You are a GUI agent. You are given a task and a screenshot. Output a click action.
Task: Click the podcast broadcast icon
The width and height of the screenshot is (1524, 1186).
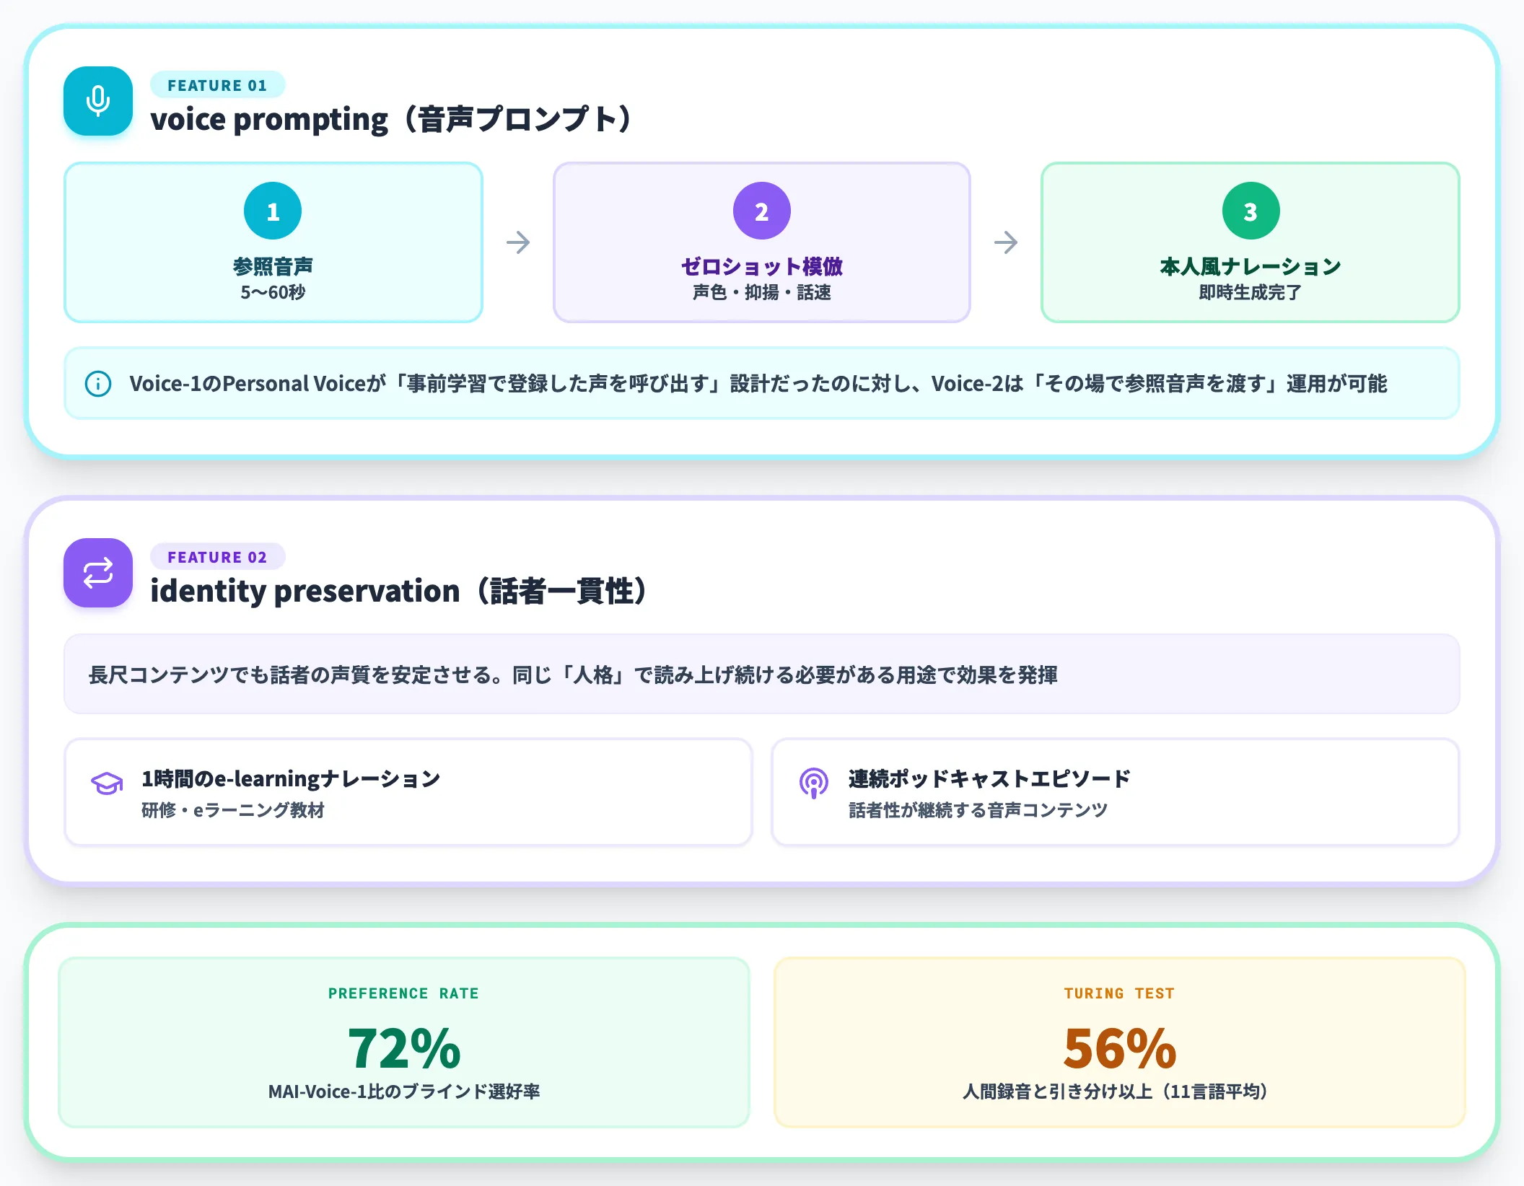[x=814, y=783]
